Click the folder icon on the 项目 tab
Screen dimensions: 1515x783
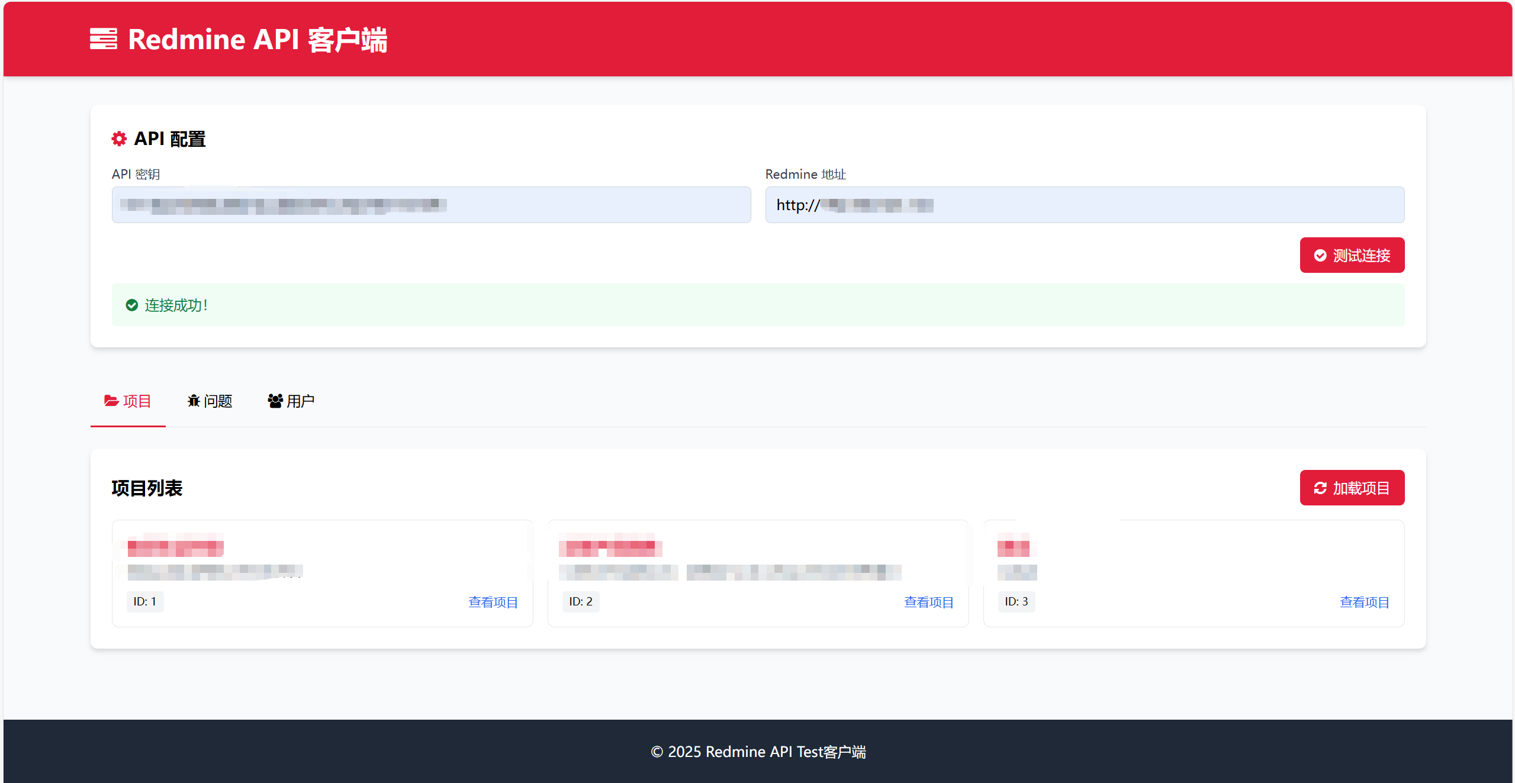point(111,401)
